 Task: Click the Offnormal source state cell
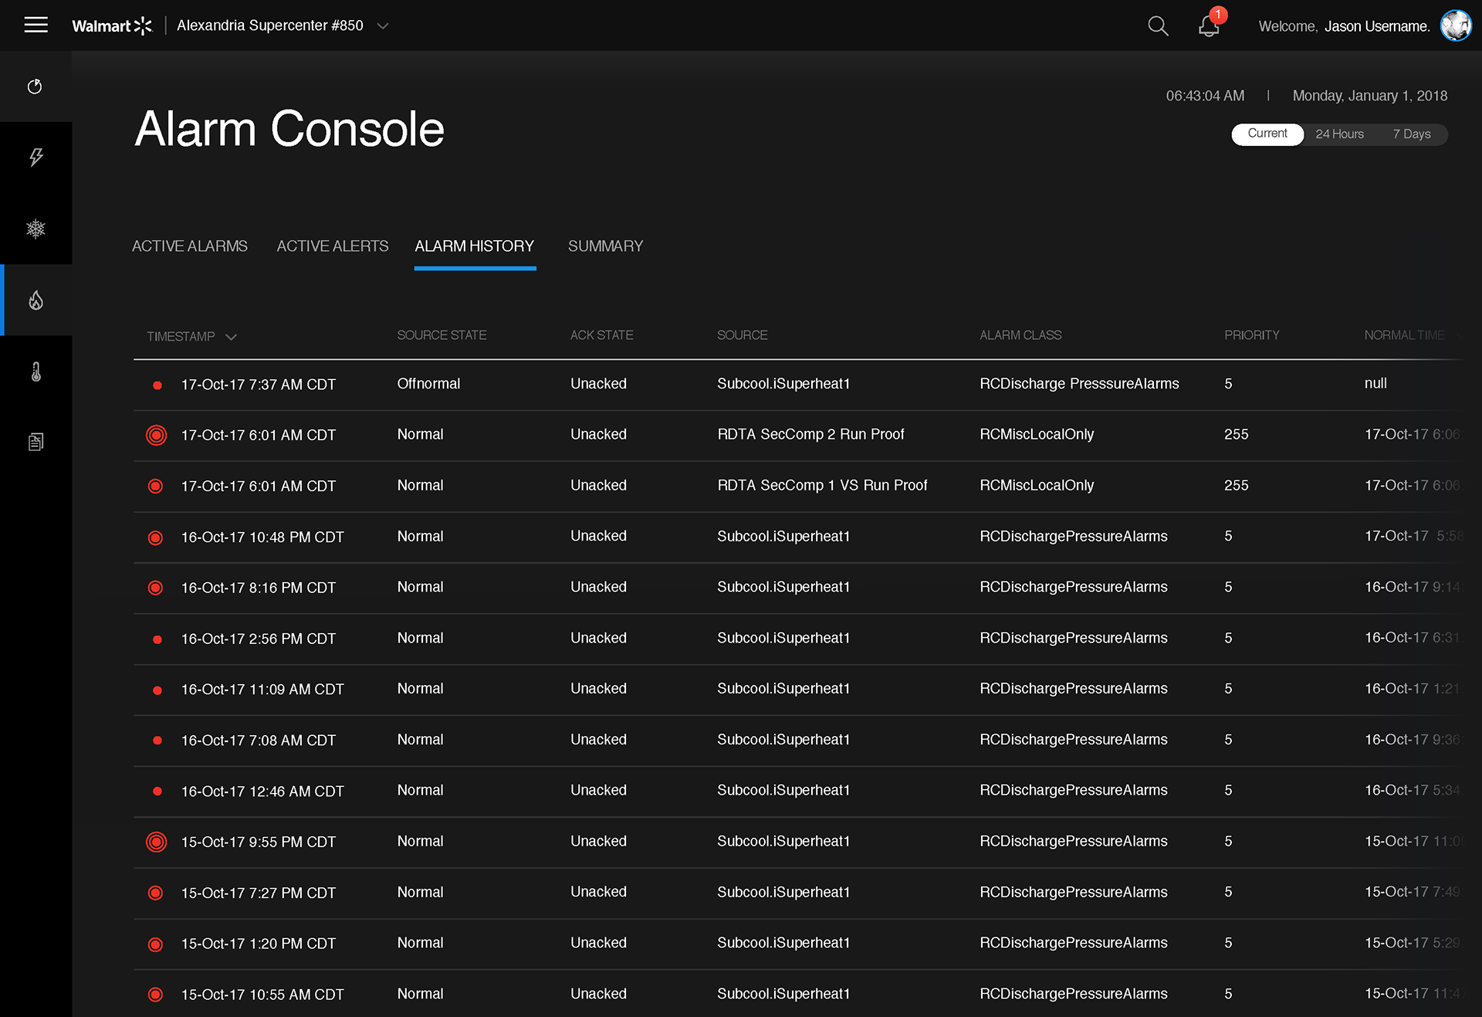(x=428, y=384)
